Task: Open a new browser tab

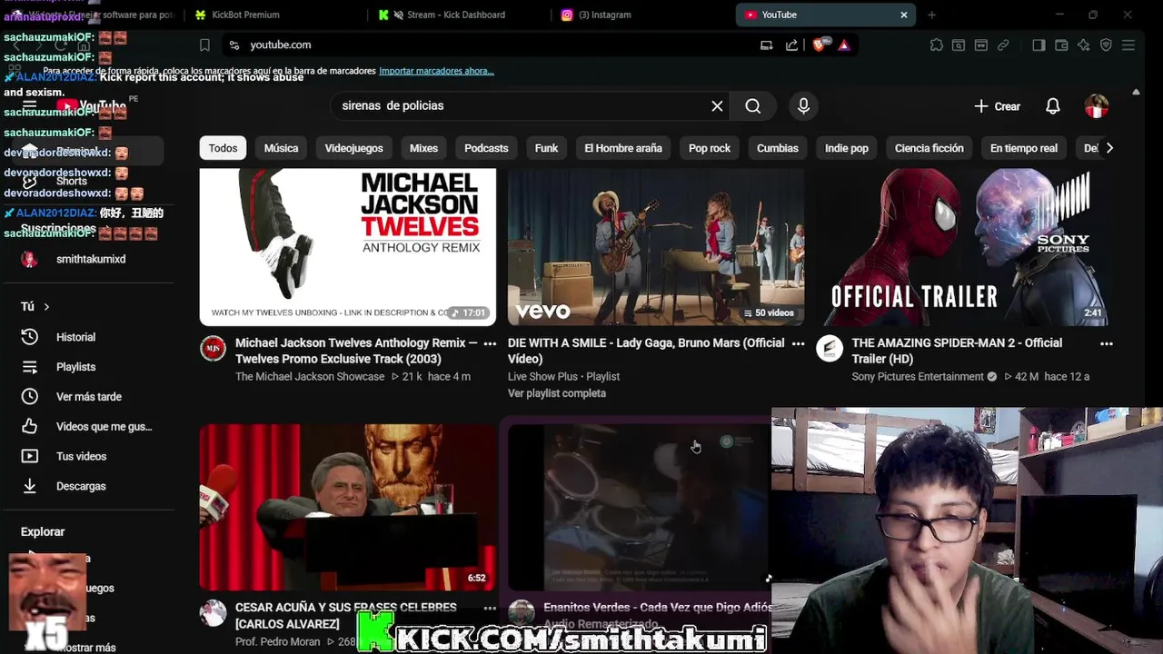Action: coord(931,15)
